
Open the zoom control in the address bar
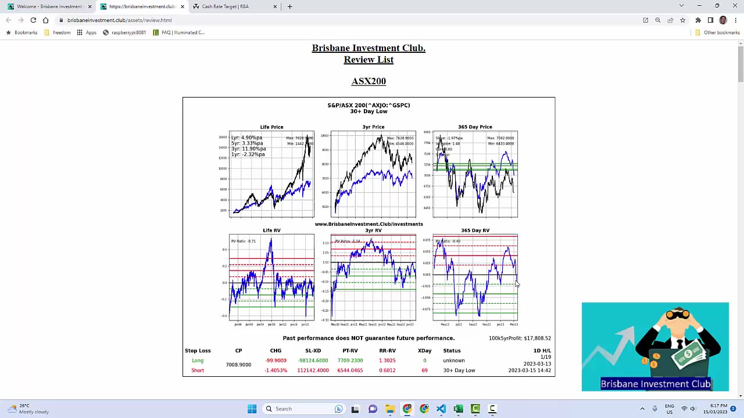pyautogui.click(x=658, y=20)
